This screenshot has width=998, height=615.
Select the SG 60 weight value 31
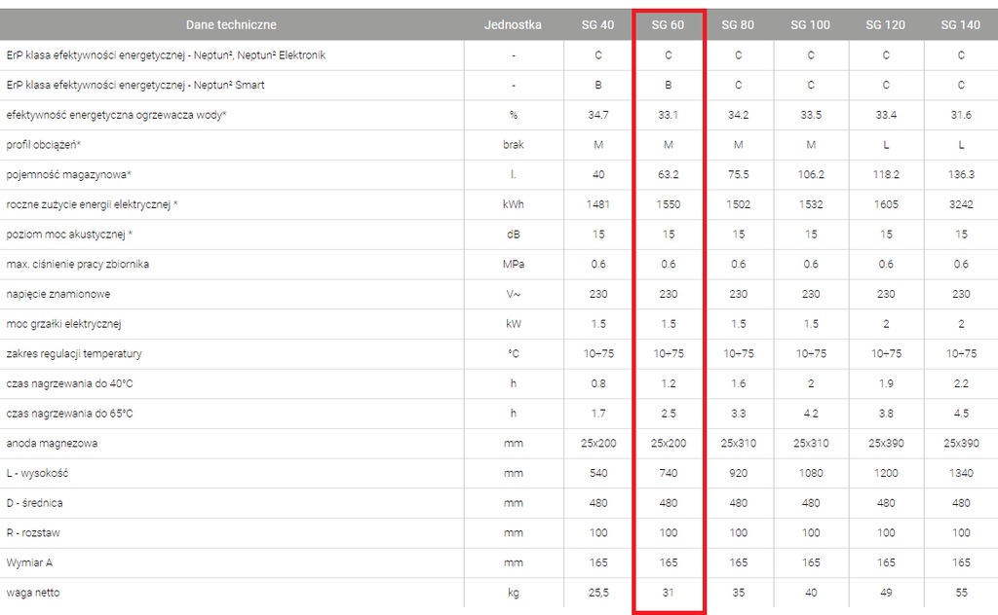click(x=668, y=593)
